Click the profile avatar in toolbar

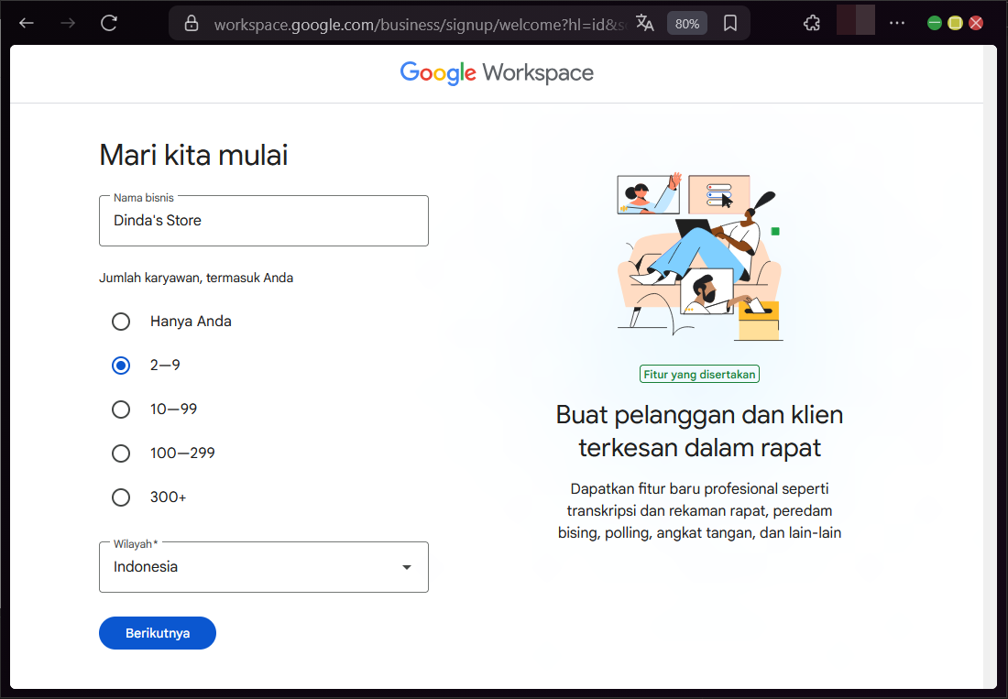tap(856, 20)
